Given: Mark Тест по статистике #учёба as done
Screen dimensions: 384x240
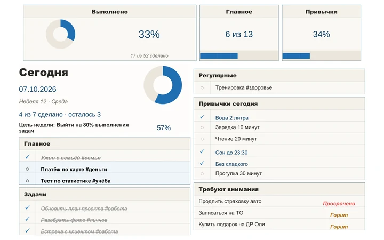Looking at the screenshot, I should [x=27, y=181].
